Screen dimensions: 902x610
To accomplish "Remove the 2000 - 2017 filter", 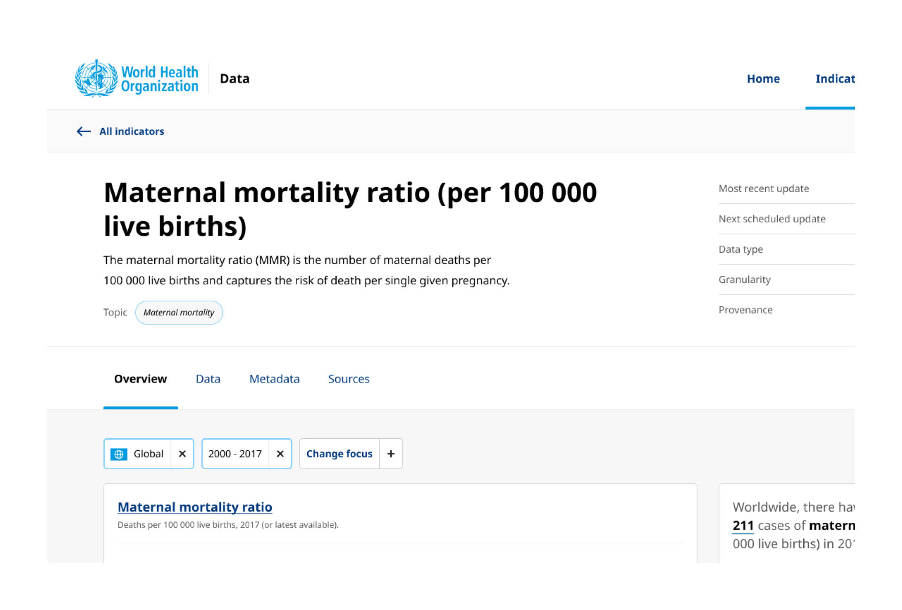I will pyautogui.click(x=280, y=454).
